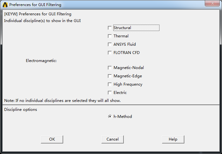Image resolution: width=222 pixels, height=154 pixels.
Task: Open Help for GUI filtering
Action: click(x=173, y=139)
